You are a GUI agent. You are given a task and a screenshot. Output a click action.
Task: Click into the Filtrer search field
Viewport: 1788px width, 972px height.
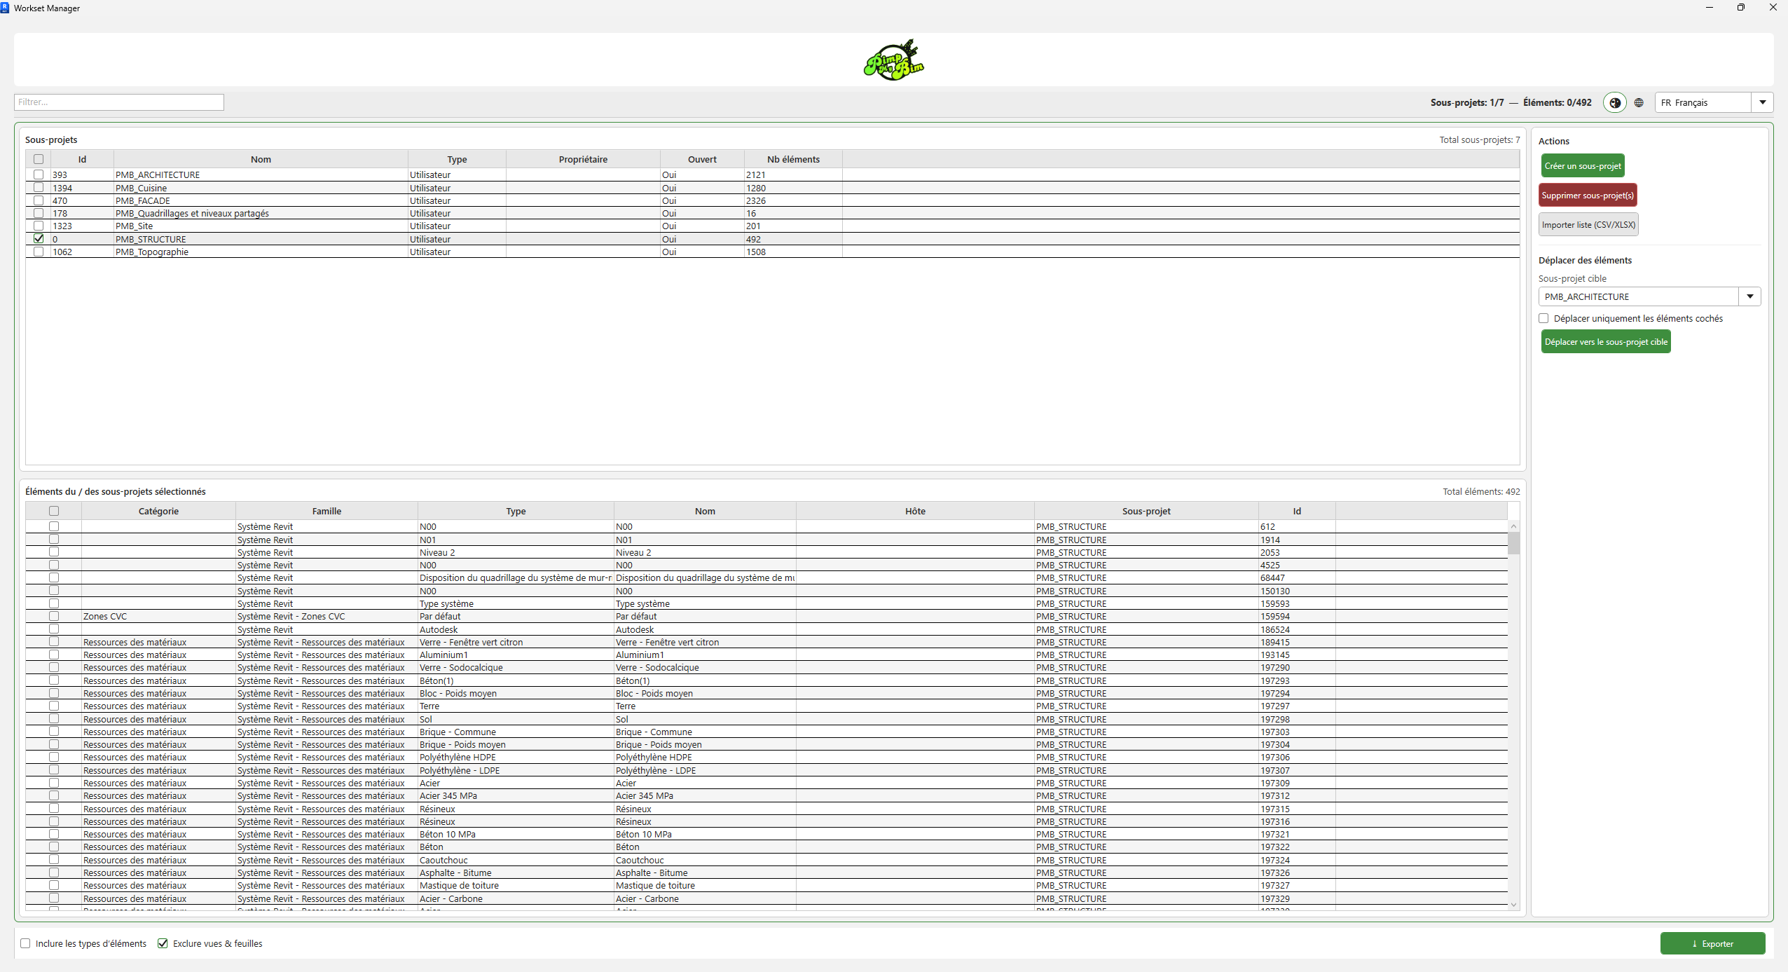pyautogui.click(x=119, y=102)
